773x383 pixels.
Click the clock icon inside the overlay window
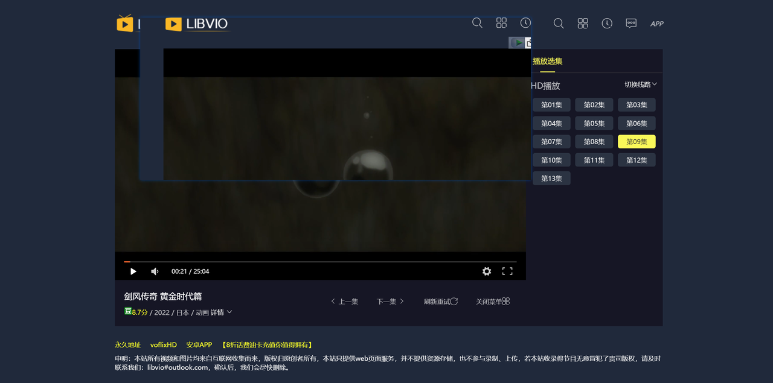point(525,23)
